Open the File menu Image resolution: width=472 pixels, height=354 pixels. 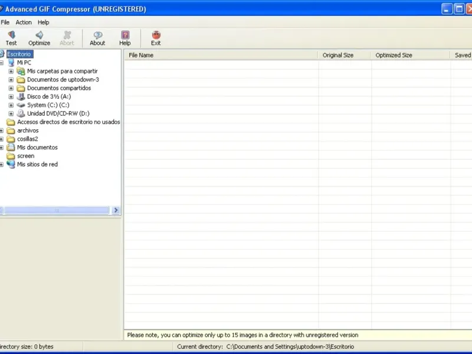(5, 22)
